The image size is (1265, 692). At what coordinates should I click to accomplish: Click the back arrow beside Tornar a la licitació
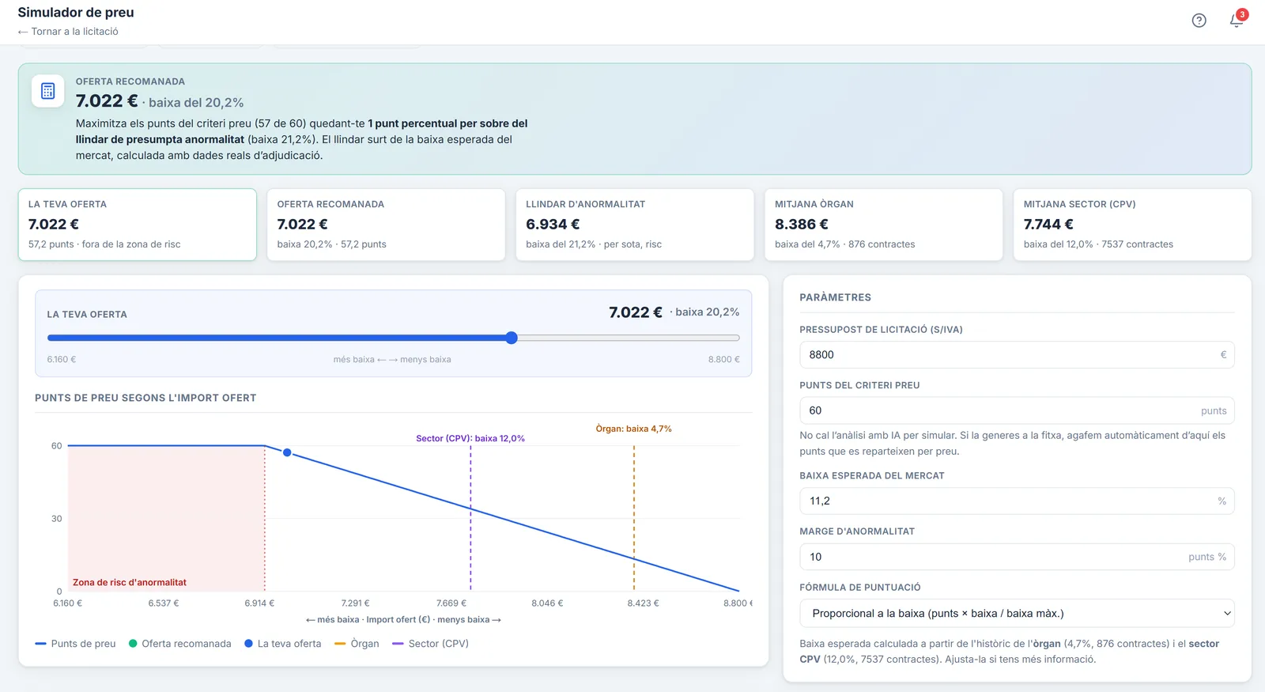click(x=23, y=32)
